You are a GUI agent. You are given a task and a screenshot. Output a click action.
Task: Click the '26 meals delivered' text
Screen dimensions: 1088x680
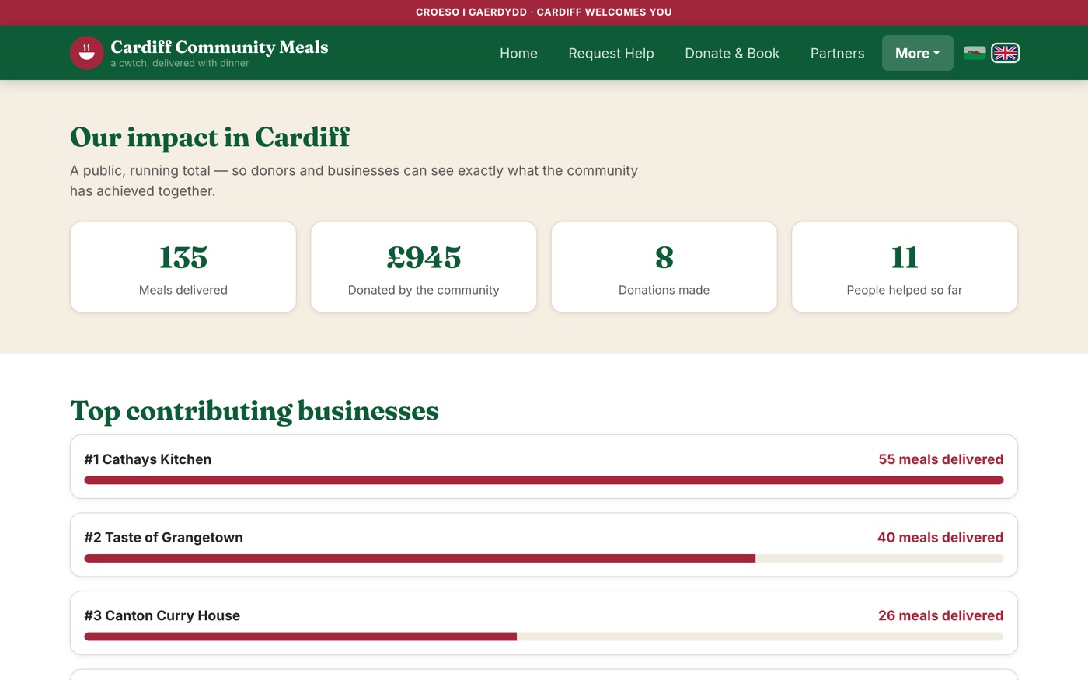940,615
